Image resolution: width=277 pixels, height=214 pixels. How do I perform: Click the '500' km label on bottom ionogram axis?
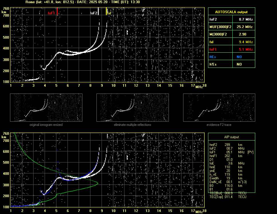(6, 163)
